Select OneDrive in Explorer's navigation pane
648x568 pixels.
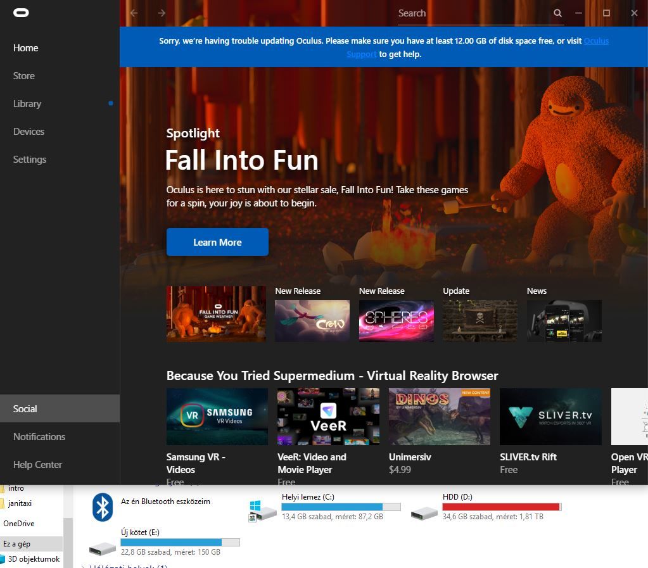coord(19,524)
